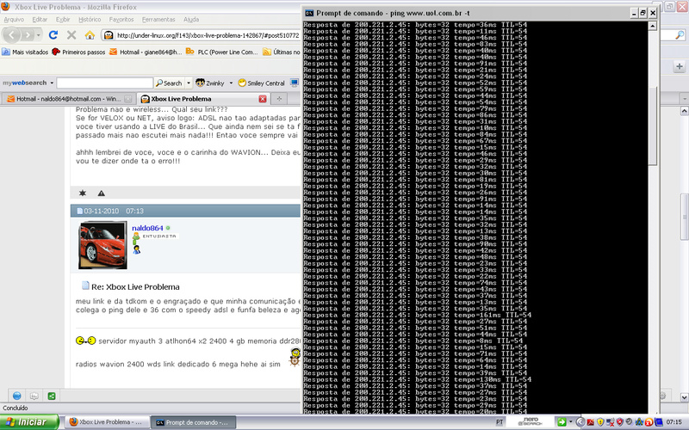Open the PLC (Power Line Com... bookmark
This screenshot has height=430, width=689.
point(222,52)
